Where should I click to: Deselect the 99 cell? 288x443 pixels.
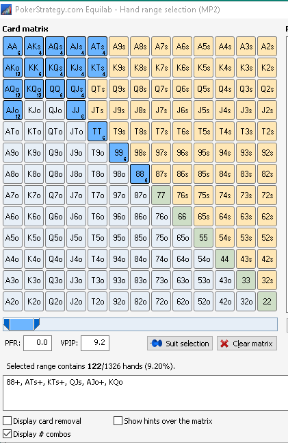pos(119,152)
